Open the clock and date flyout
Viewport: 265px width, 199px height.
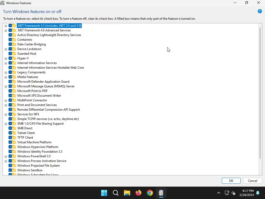[247, 193]
